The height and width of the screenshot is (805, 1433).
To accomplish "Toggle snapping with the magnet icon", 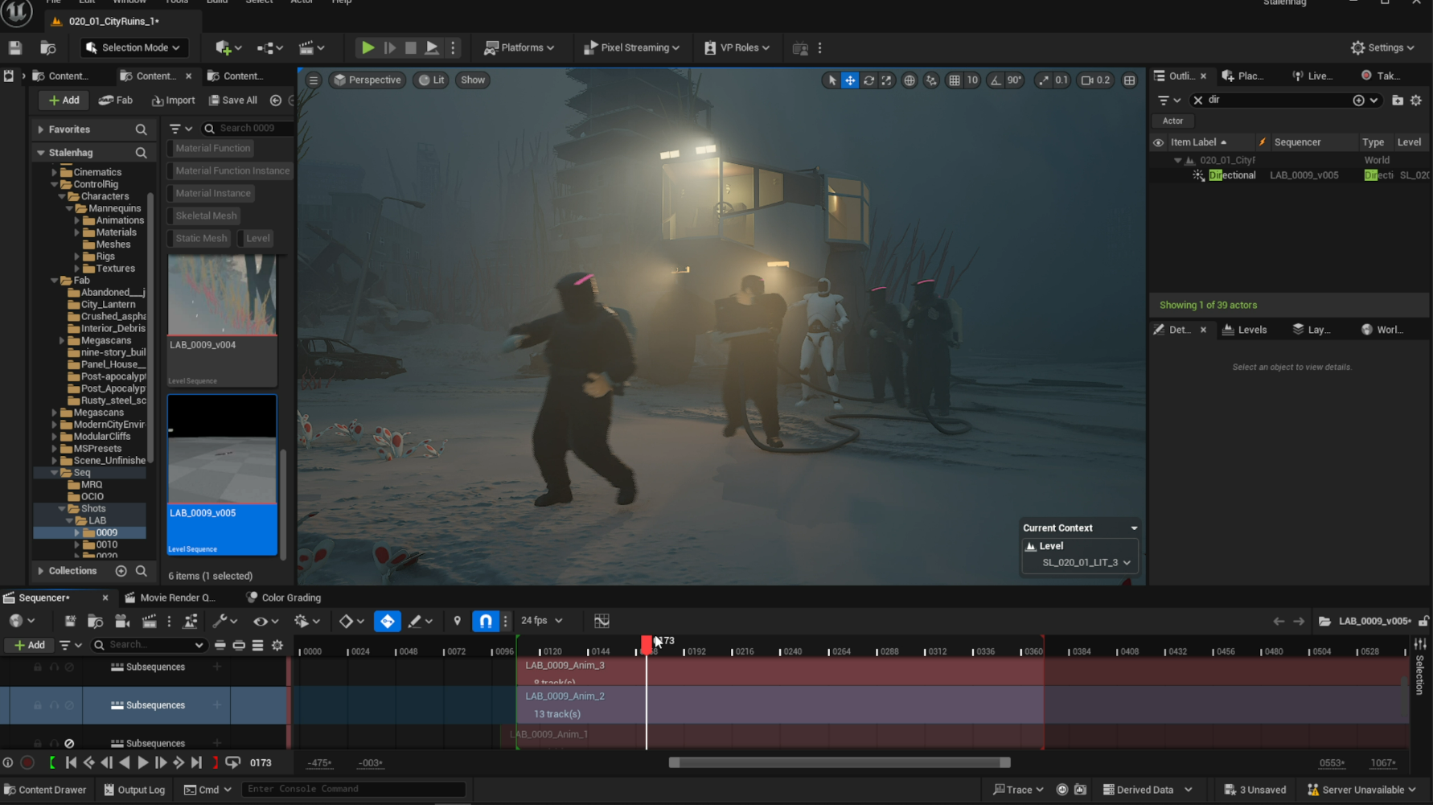I will 485,621.
